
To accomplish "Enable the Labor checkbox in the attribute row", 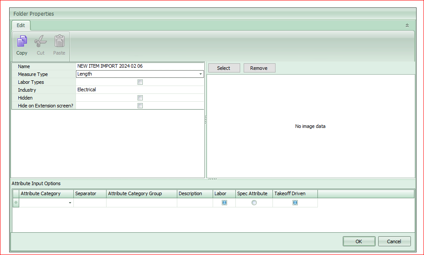I will pyautogui.click(x=224, y=202).
